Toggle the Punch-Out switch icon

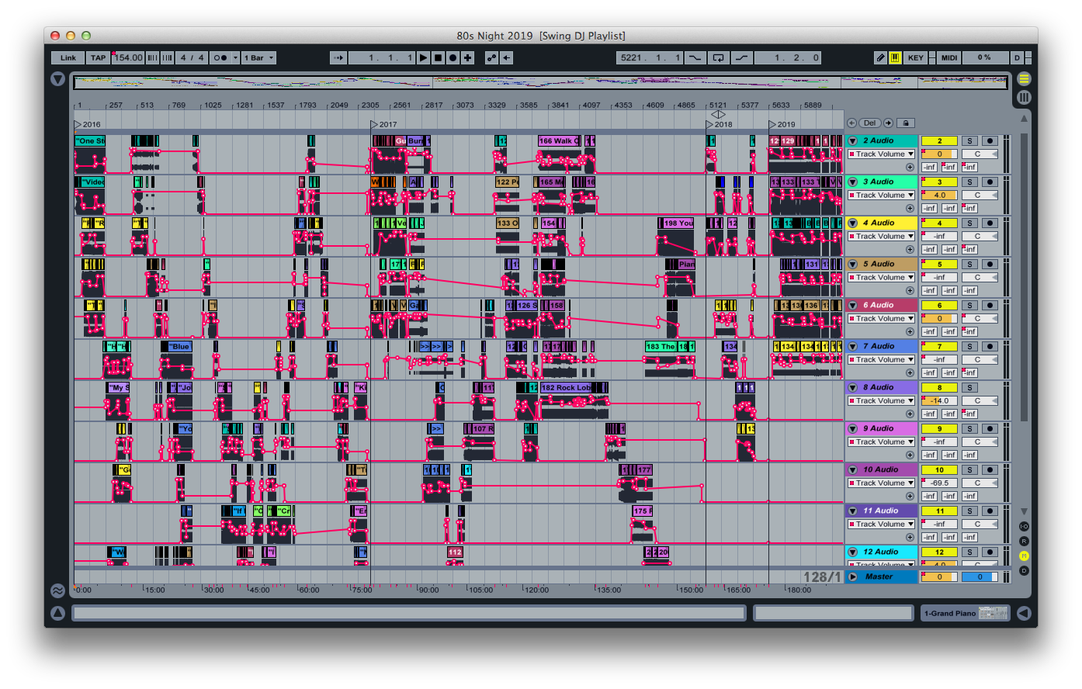743,57
